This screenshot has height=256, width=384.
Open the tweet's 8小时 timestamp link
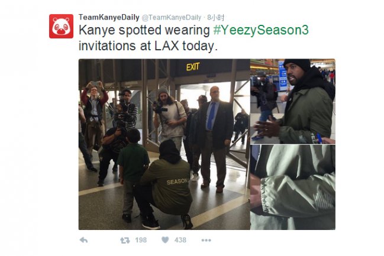coord(215,17)
